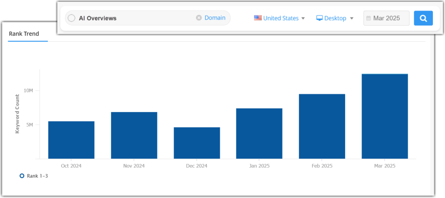
Task: Click the Keyword Count axis title
Action: (x=17, y=113)
